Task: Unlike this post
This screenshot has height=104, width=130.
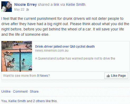Action: [6, 92]
